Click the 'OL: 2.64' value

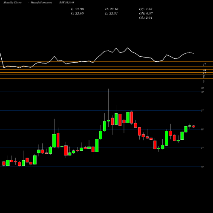pyautogui.click(x=146, y=18)
